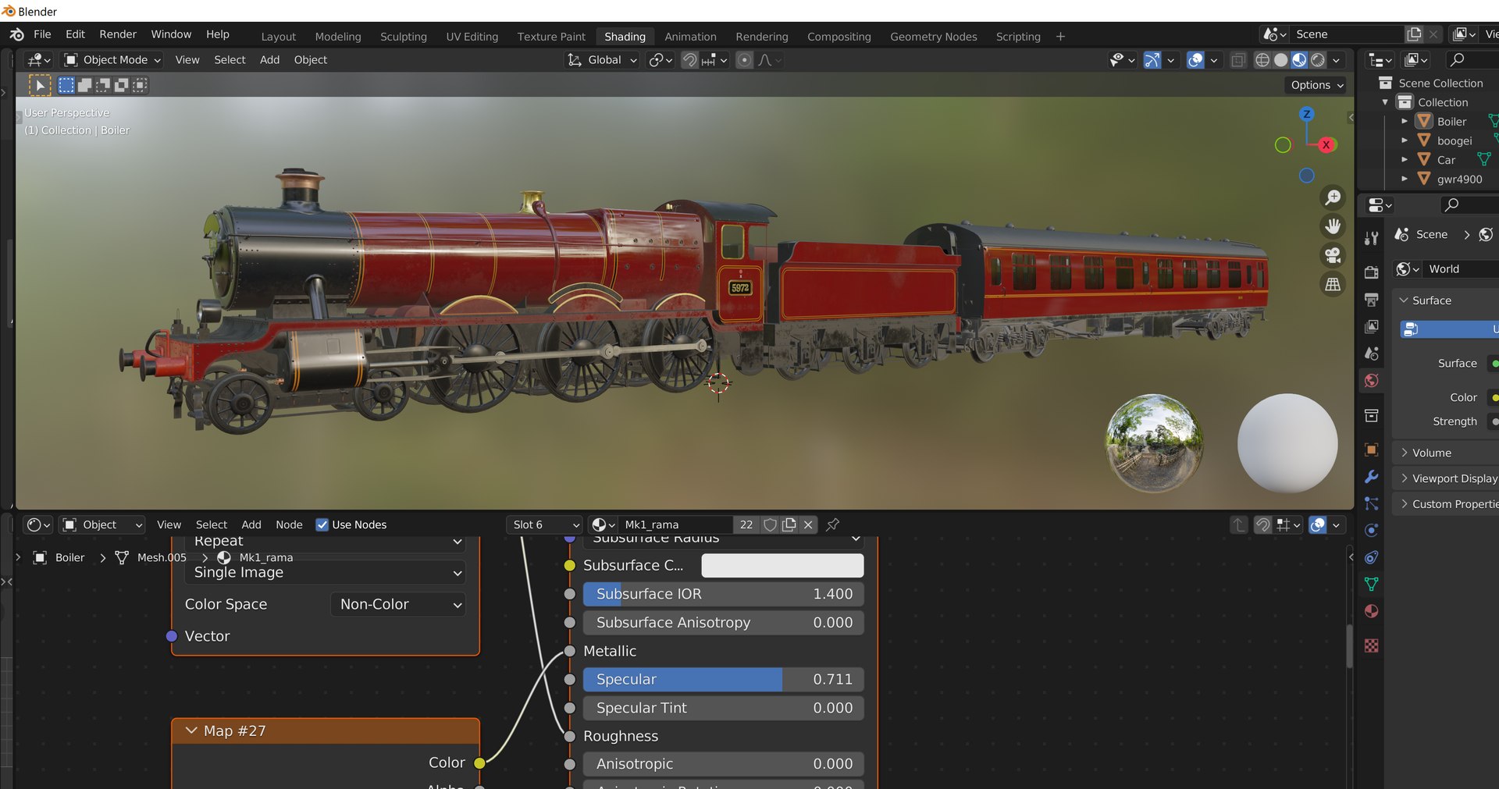Viewport: 1499px width, 789px height.
Task: Unlink the Mk1_rama material
Action: click(808, 524)
